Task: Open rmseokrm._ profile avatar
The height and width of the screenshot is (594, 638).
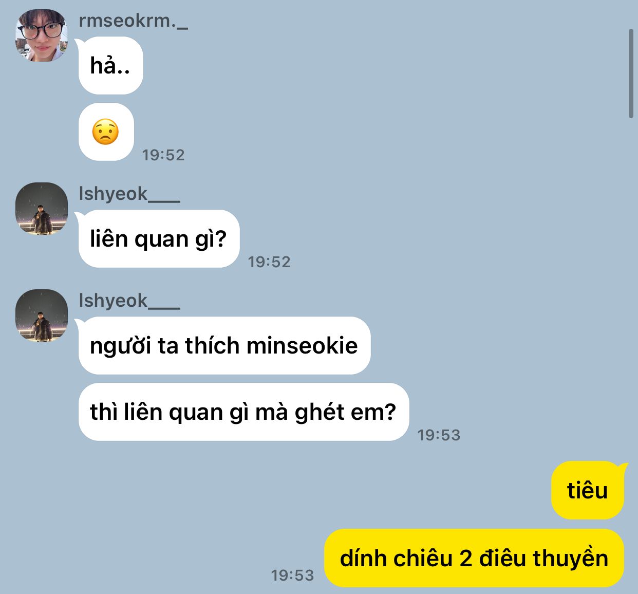Action: click(42, 35)
